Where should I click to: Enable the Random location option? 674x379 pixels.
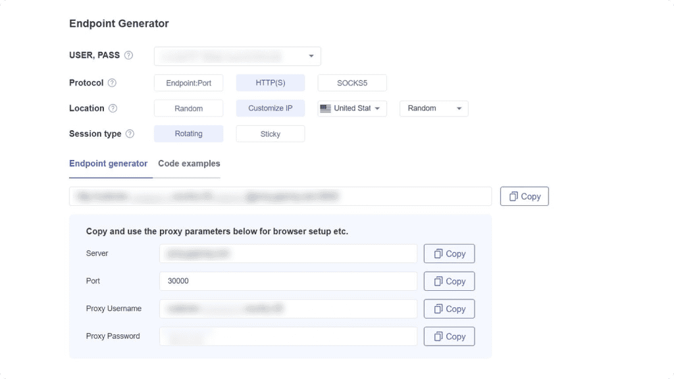[x=188, y=108]
